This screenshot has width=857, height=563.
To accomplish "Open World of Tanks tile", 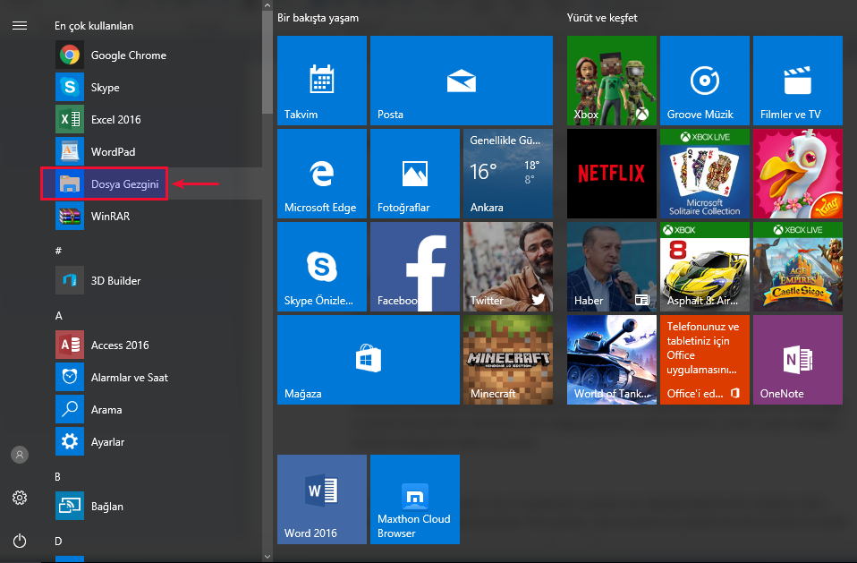I will [x=612, y=360].
